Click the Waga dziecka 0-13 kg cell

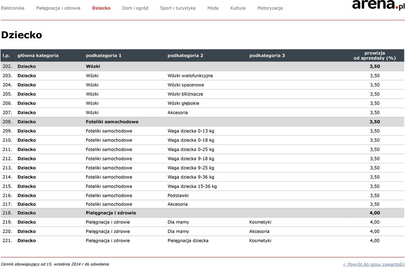point(191,131)
